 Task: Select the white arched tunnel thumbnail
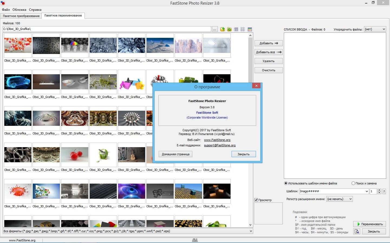217,45
